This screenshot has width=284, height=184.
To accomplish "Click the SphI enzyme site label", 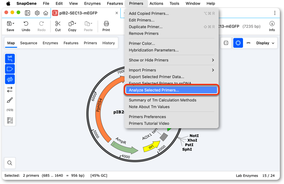I will coord(187,149).
